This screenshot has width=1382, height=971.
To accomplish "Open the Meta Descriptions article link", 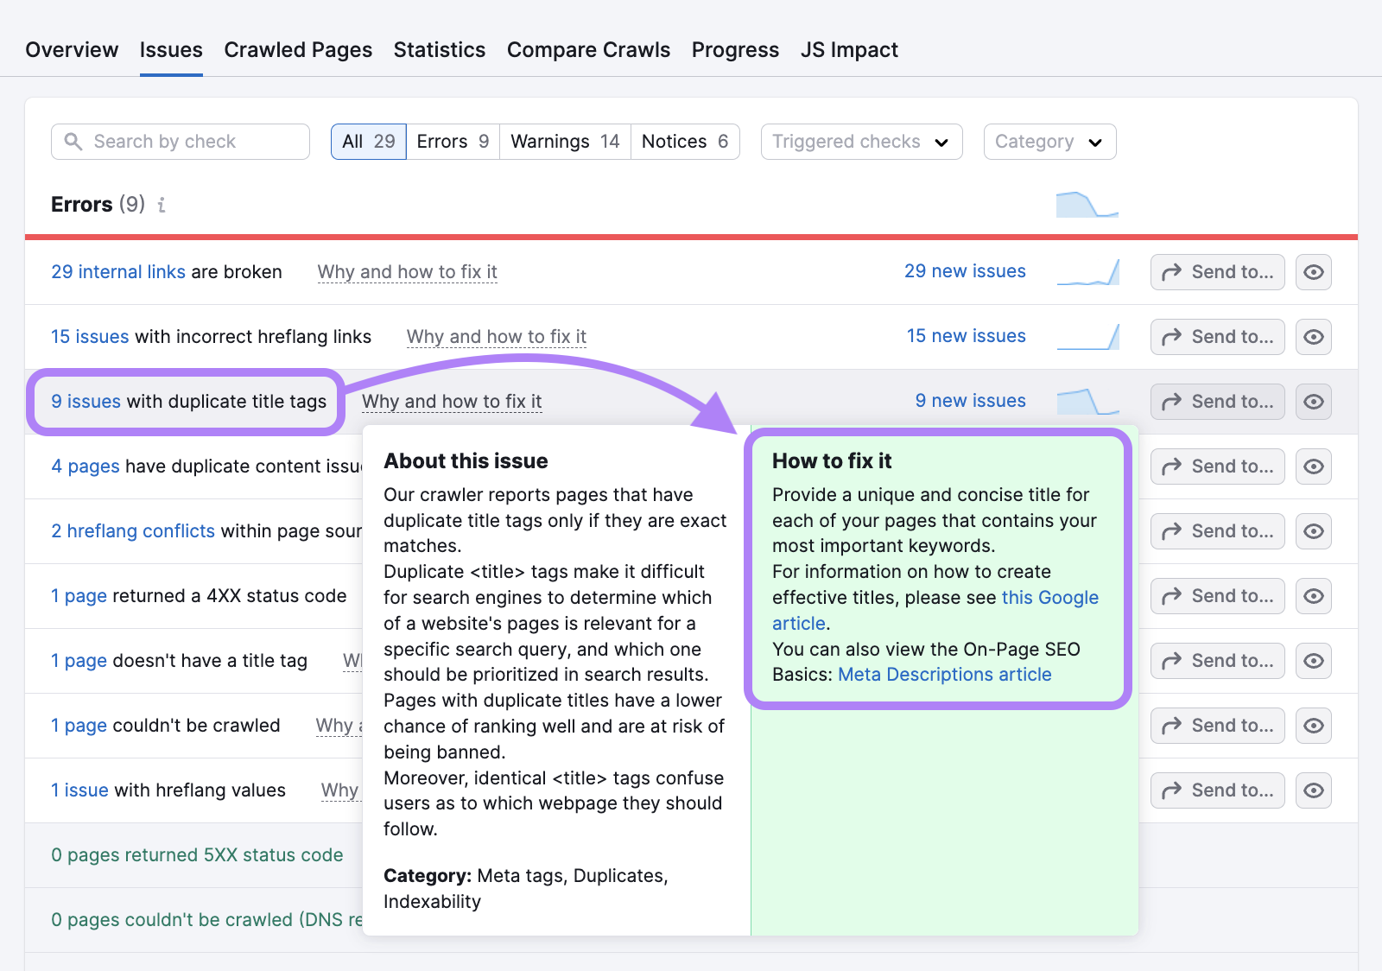I will (945, 675).
